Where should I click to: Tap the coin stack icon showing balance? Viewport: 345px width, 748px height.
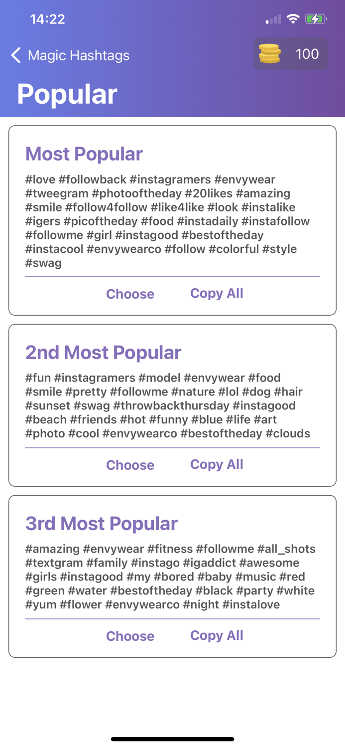(269, 53)
